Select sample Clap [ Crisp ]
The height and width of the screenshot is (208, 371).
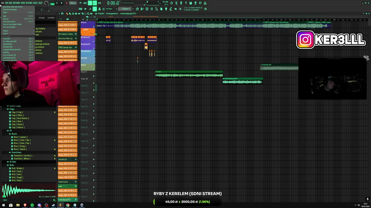point(17,112)
